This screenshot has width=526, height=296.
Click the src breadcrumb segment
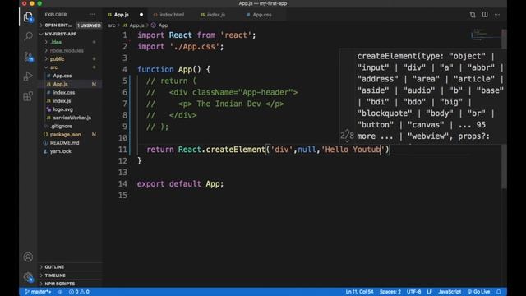coord(112,25)
